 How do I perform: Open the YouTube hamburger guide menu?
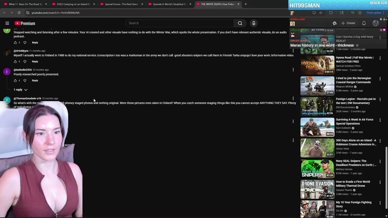pyautogui.click(x=7, y=23)
